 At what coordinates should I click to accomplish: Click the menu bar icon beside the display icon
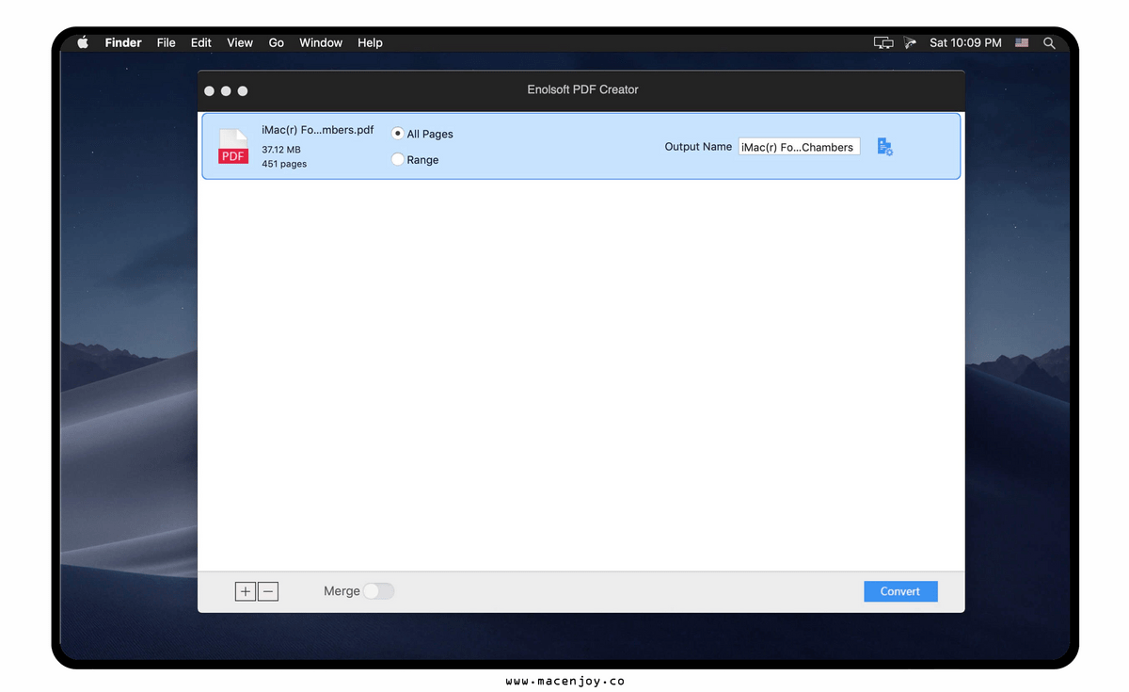(910, 42)
